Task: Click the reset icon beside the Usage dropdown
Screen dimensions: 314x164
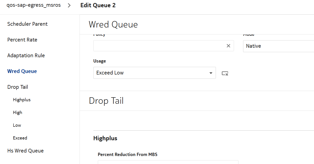Action: 225,73
